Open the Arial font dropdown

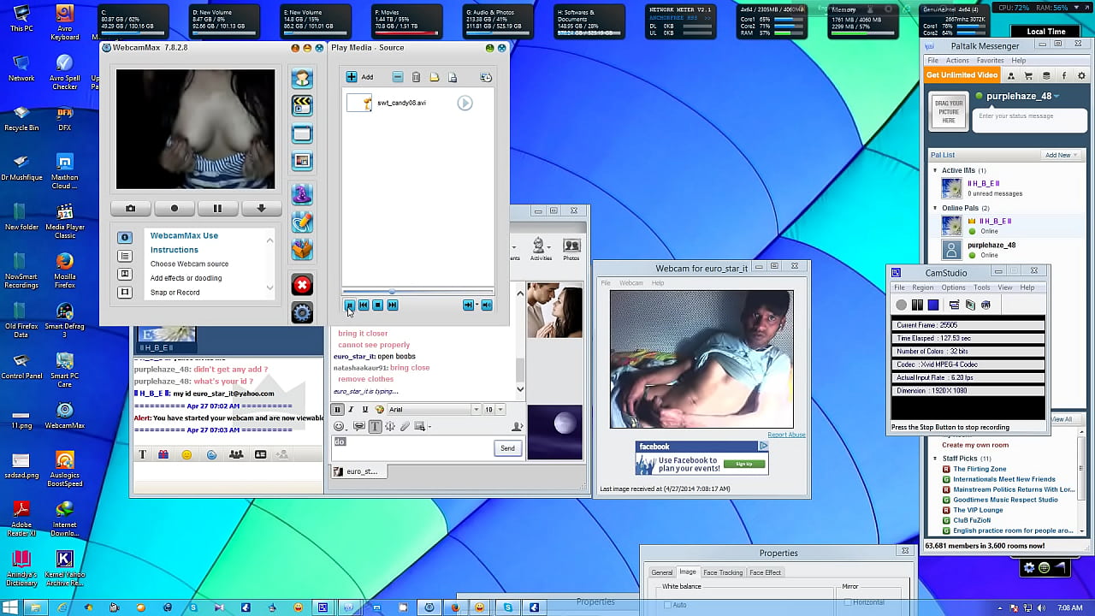(476, 410)
